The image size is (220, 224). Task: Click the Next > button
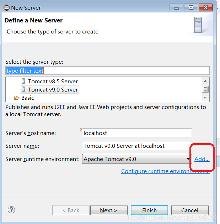pyautogui.click(x=109, y=210)
